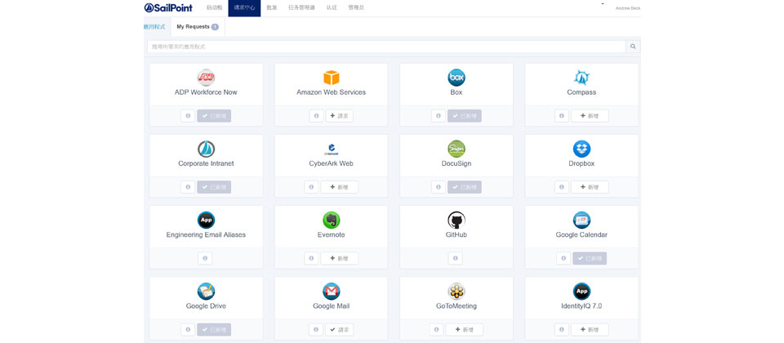Add the Compass application
Viewport: 784px width, 343px height.
pyautogui.click(x=590, y=116)
